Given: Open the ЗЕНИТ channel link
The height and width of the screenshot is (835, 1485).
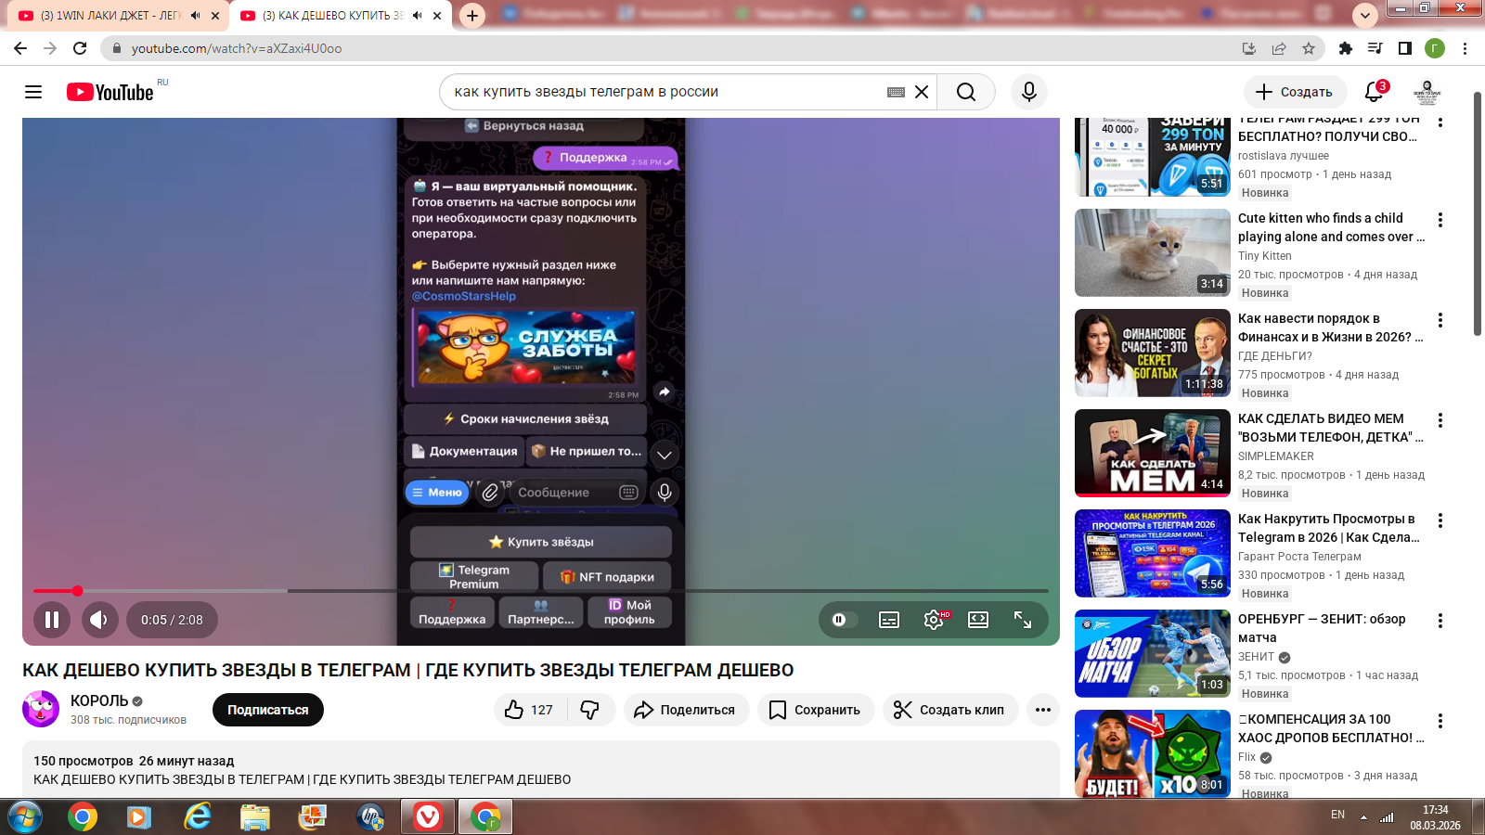Looking at the screenshot, I should click(x=1257, y=657).
